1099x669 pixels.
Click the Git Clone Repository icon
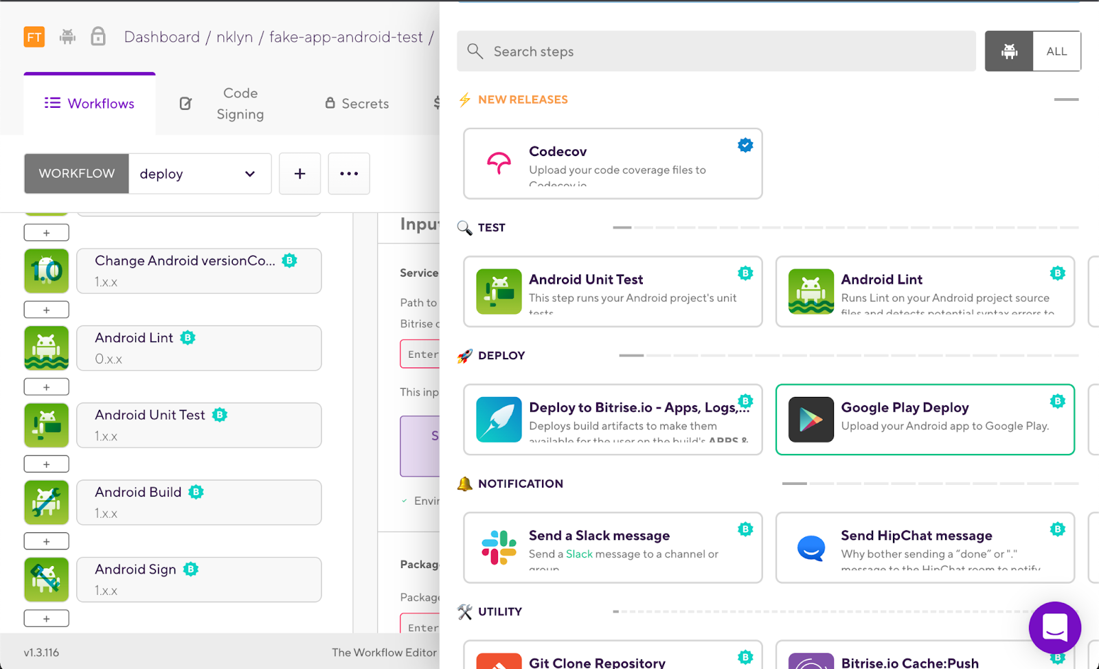(499, 661)
